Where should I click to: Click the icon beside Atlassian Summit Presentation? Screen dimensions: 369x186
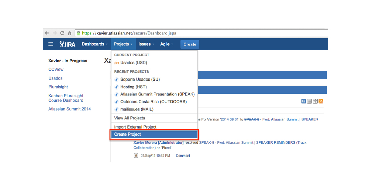[x=117, y=95]
